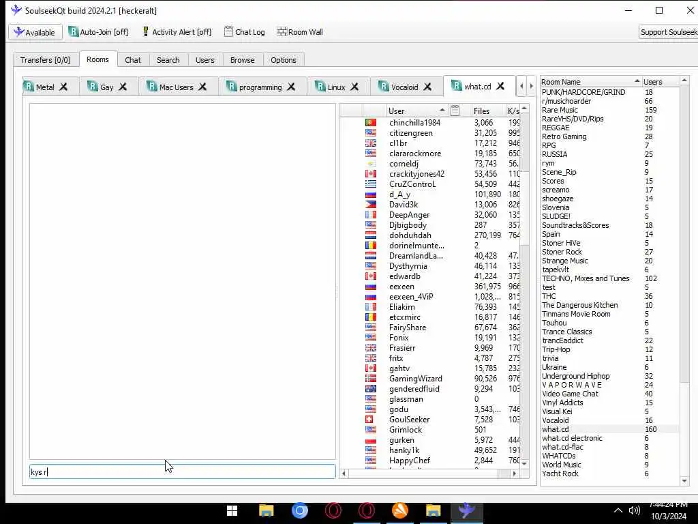Screen dimensions: 698x524
Task: Click the note column header icon
Action: point(455,111)
